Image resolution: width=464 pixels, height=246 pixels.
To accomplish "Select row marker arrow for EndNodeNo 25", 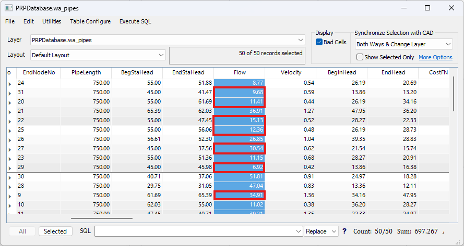I will tap(10, 131).
